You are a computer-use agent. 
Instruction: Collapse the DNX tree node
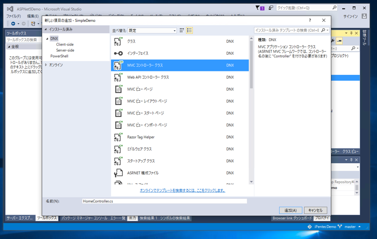click(x=47, y=39)
